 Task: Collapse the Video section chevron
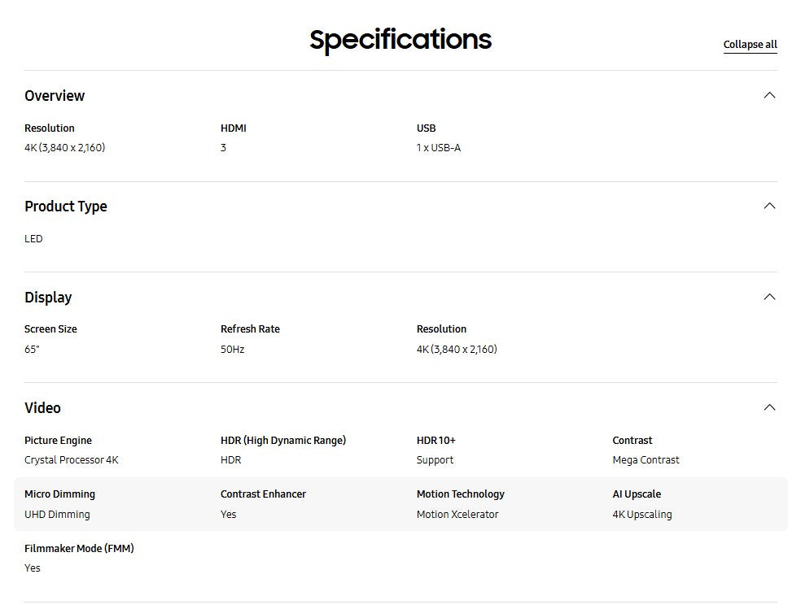point(769,407)
